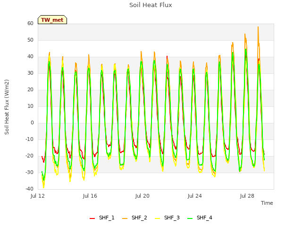Click the Jul 16 x-axis label
This screenshot has height=227, width=302.
tap(90, 196)
